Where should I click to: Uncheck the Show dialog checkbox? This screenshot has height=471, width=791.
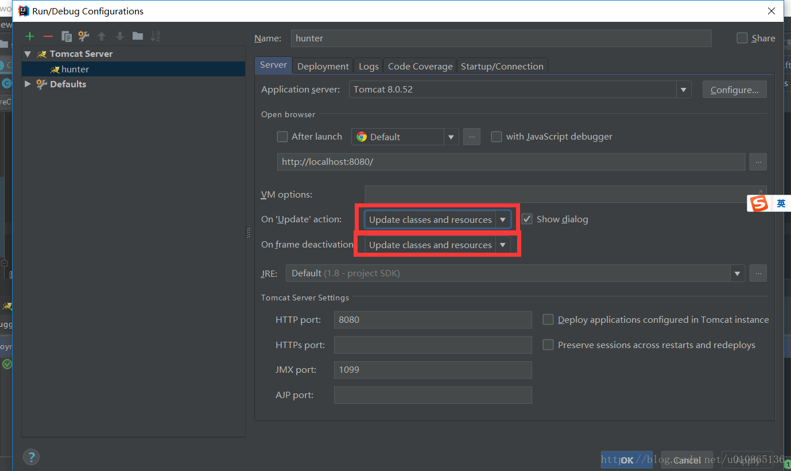(527, 219)
